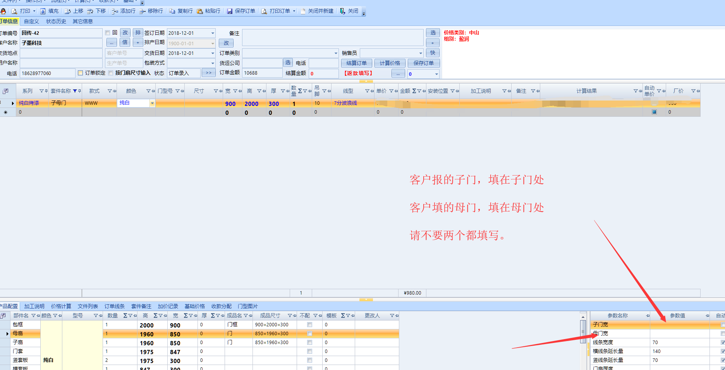Click the 备注 remarks text field
Image resolution: width=725 pixels, height=370 pixels.
pyautogui.click(x=332, y=38)
